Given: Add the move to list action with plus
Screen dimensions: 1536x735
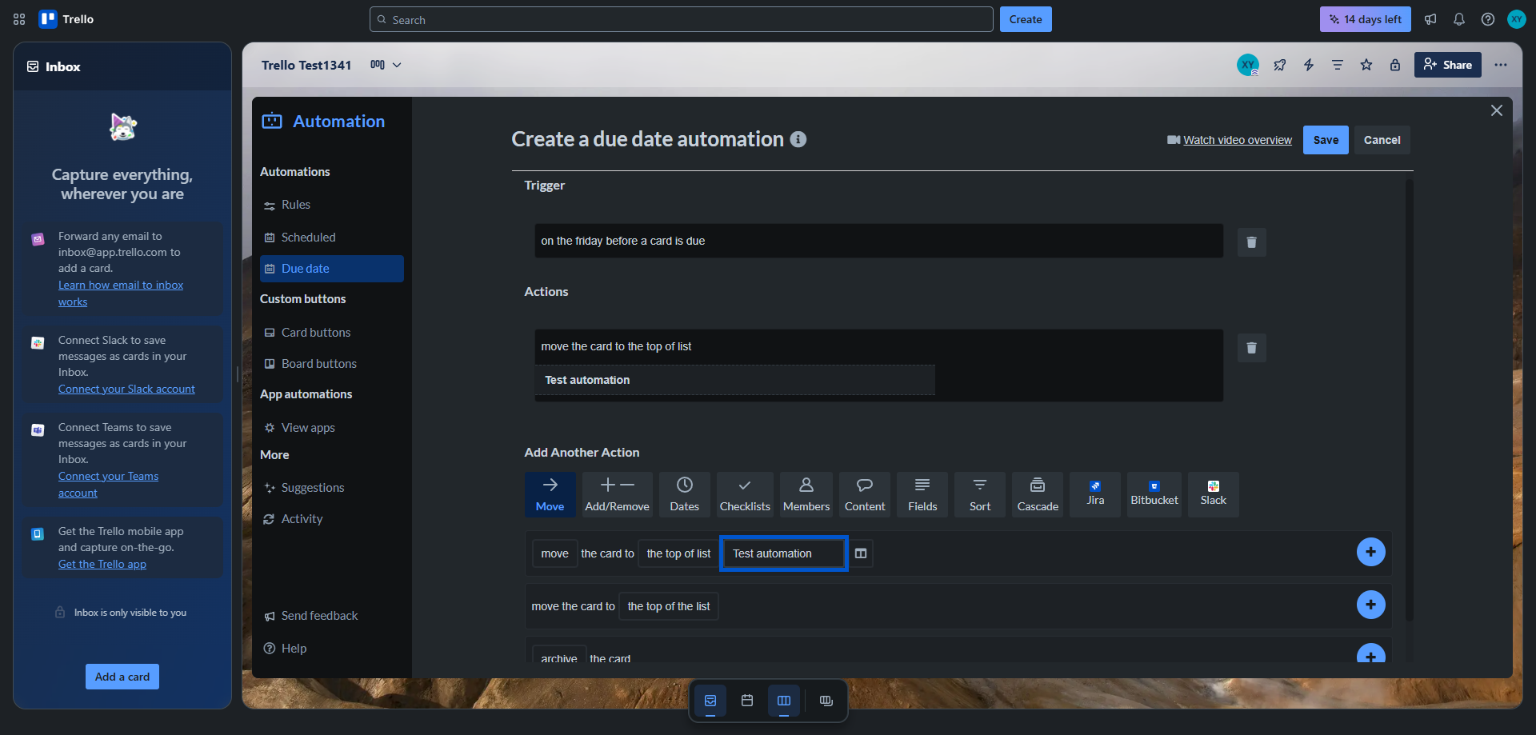Looking at the screenshot, I should (1371, 552).
